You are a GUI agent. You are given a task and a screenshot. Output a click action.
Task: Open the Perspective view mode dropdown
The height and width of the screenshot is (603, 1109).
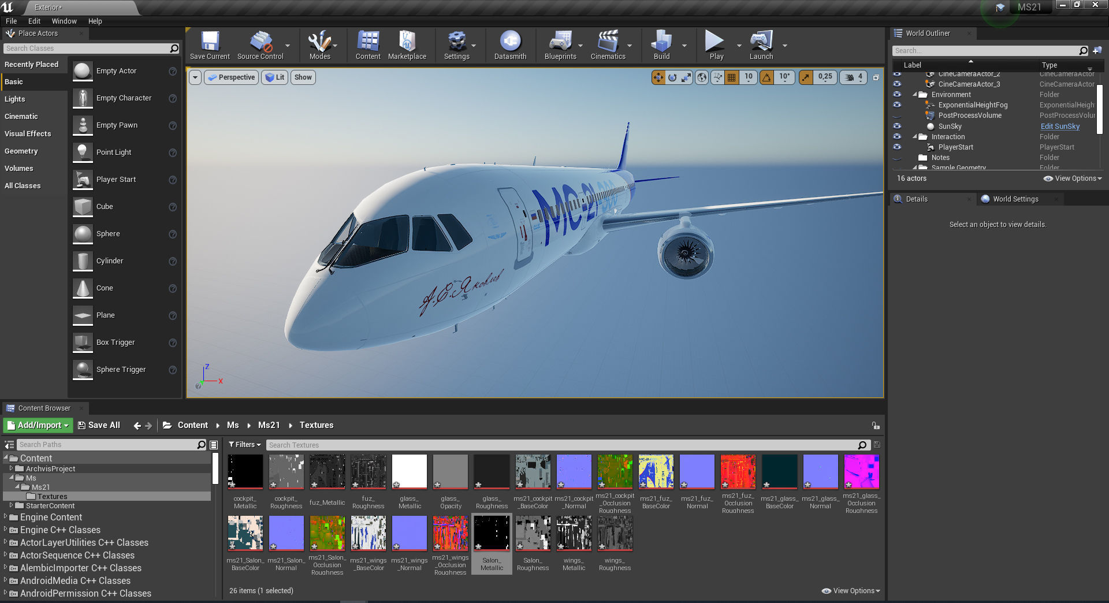231,77
